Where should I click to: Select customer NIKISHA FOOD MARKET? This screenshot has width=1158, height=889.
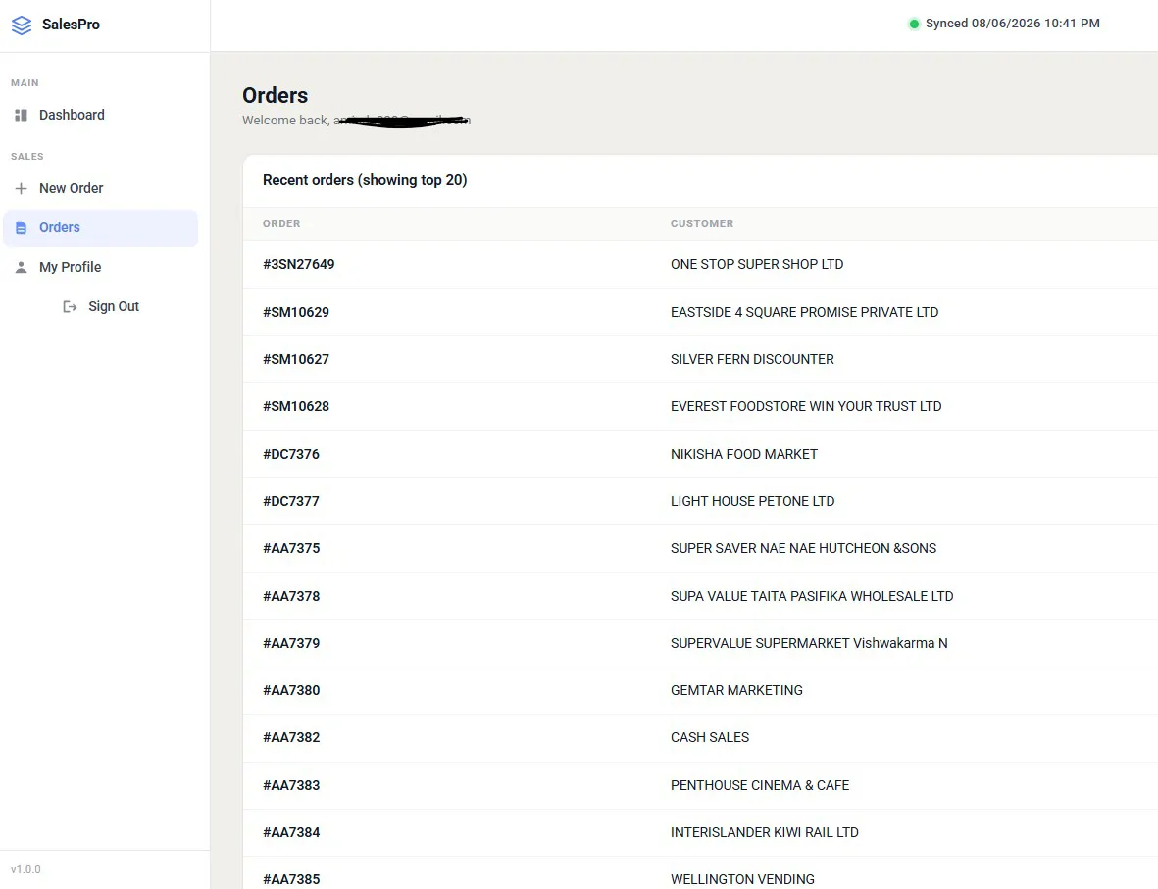click(743, 455)
